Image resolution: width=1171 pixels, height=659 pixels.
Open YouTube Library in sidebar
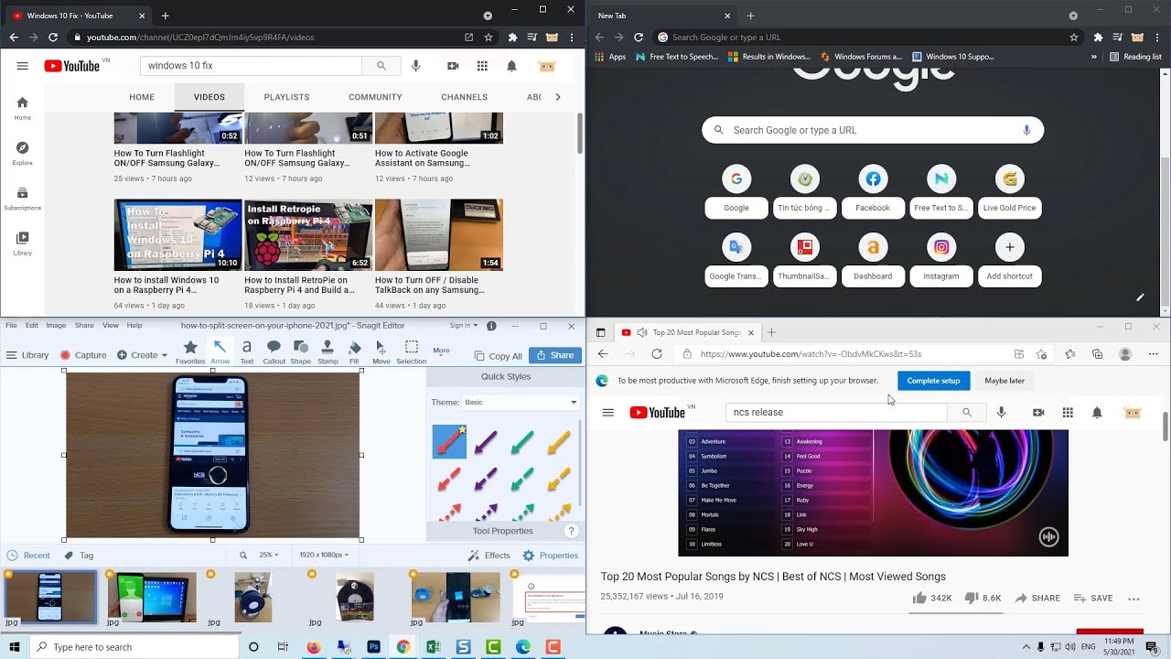pos(23,243)
